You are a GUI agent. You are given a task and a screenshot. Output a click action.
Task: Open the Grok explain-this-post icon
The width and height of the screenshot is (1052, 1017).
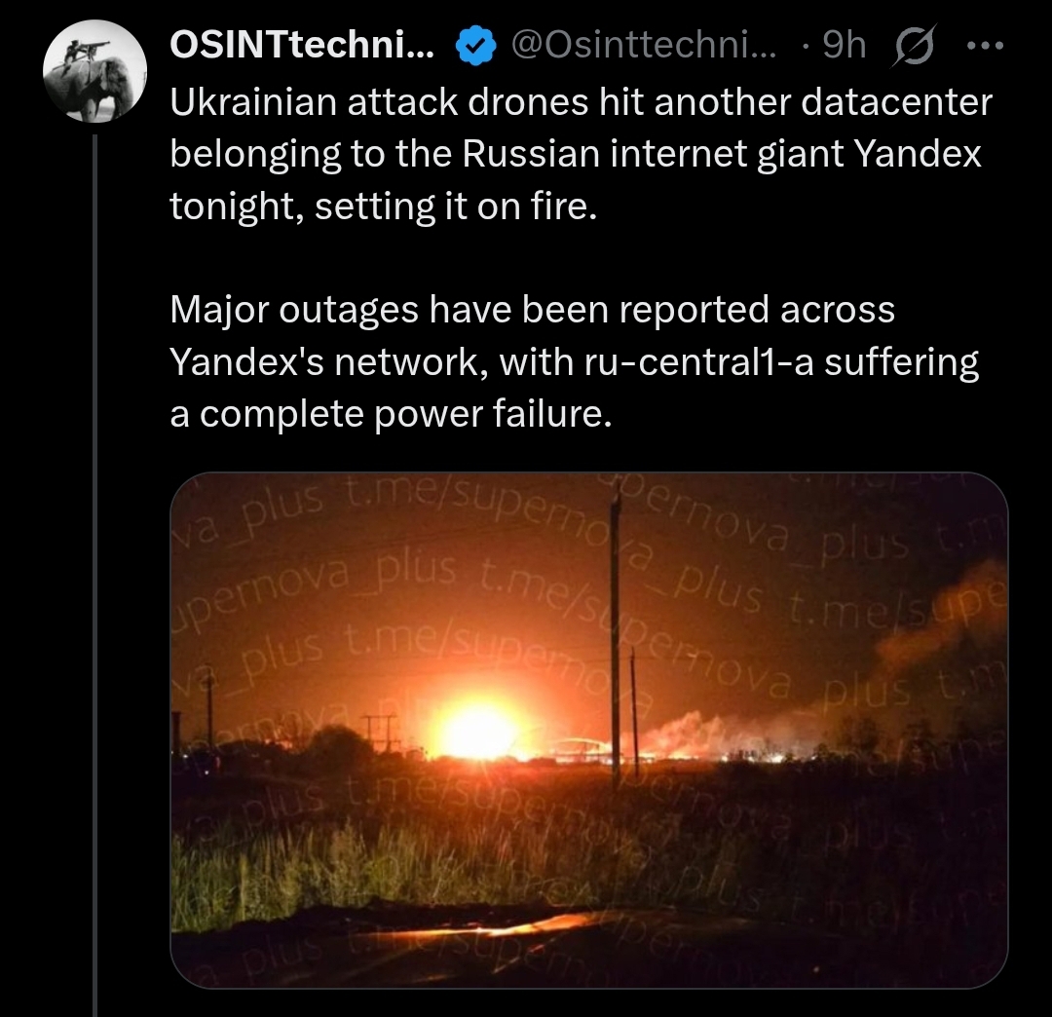pyautogui.click(x=913, y=47)
